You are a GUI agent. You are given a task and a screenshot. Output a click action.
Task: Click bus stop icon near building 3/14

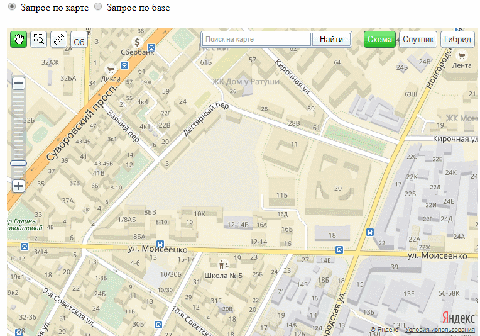(x=24, y=247)
